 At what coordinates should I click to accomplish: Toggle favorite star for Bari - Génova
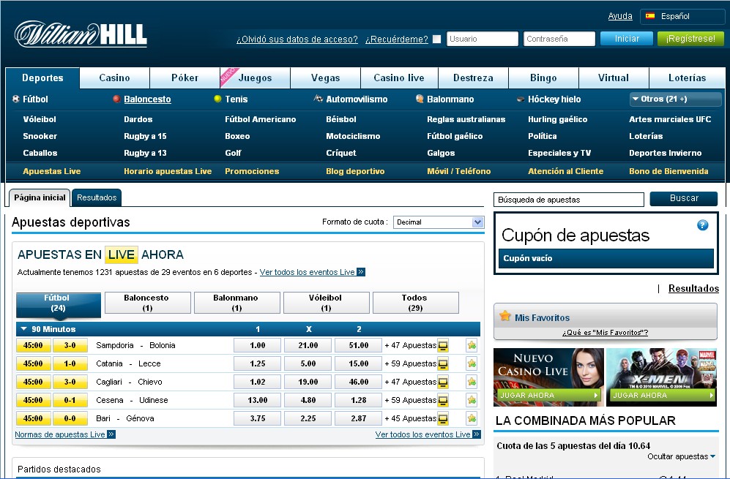[x=472, y=418]
